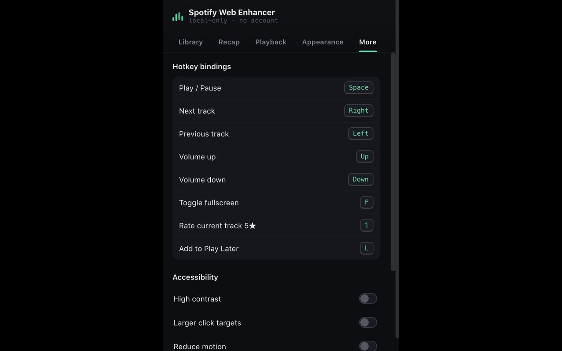
Task: Click the Spotify Web Enhancer equalizer logo
Action: click(178, 17)
